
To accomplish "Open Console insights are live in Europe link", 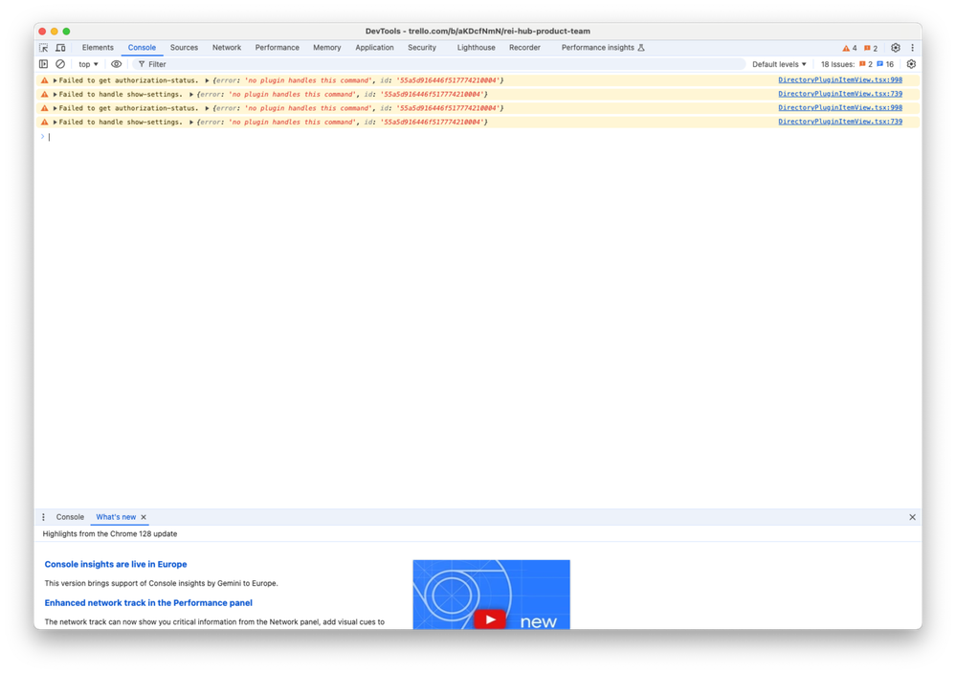I will pos(116,565).
